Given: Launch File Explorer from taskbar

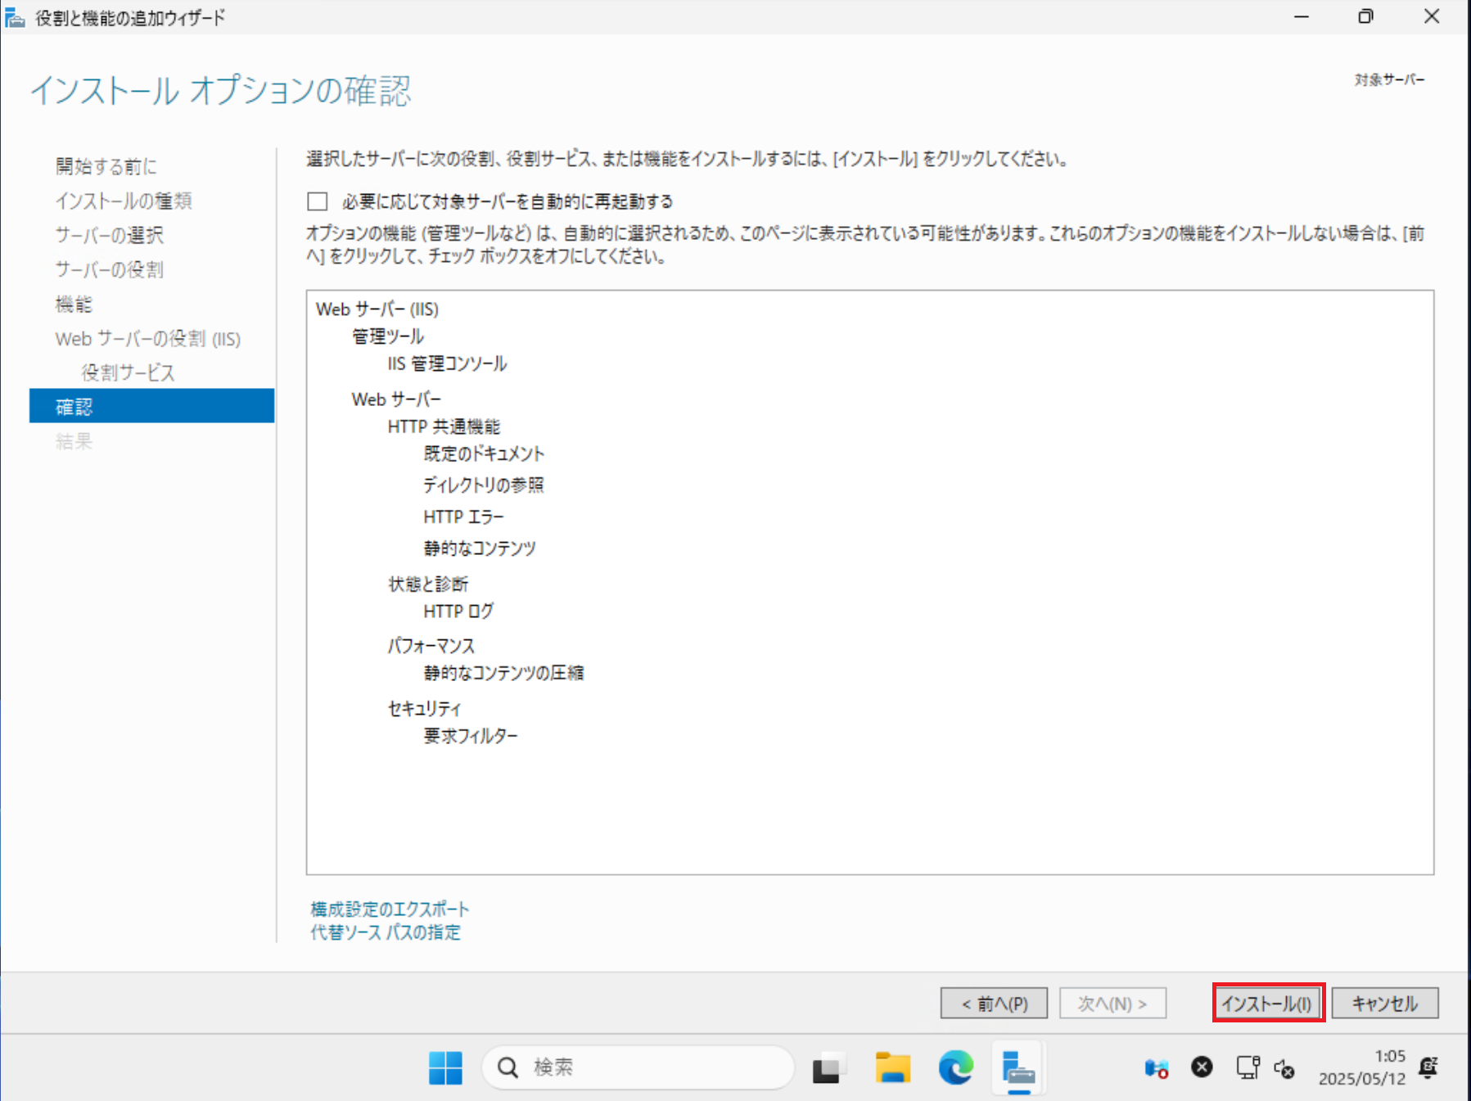Looking at the screenshot, I should [x=892, y=1067].
